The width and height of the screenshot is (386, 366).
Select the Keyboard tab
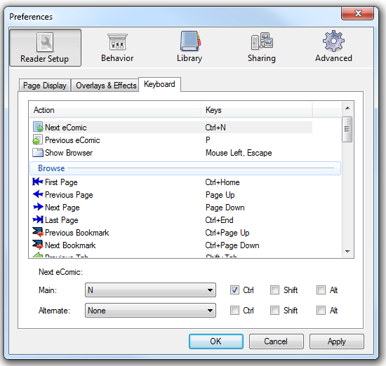(159, 84)
